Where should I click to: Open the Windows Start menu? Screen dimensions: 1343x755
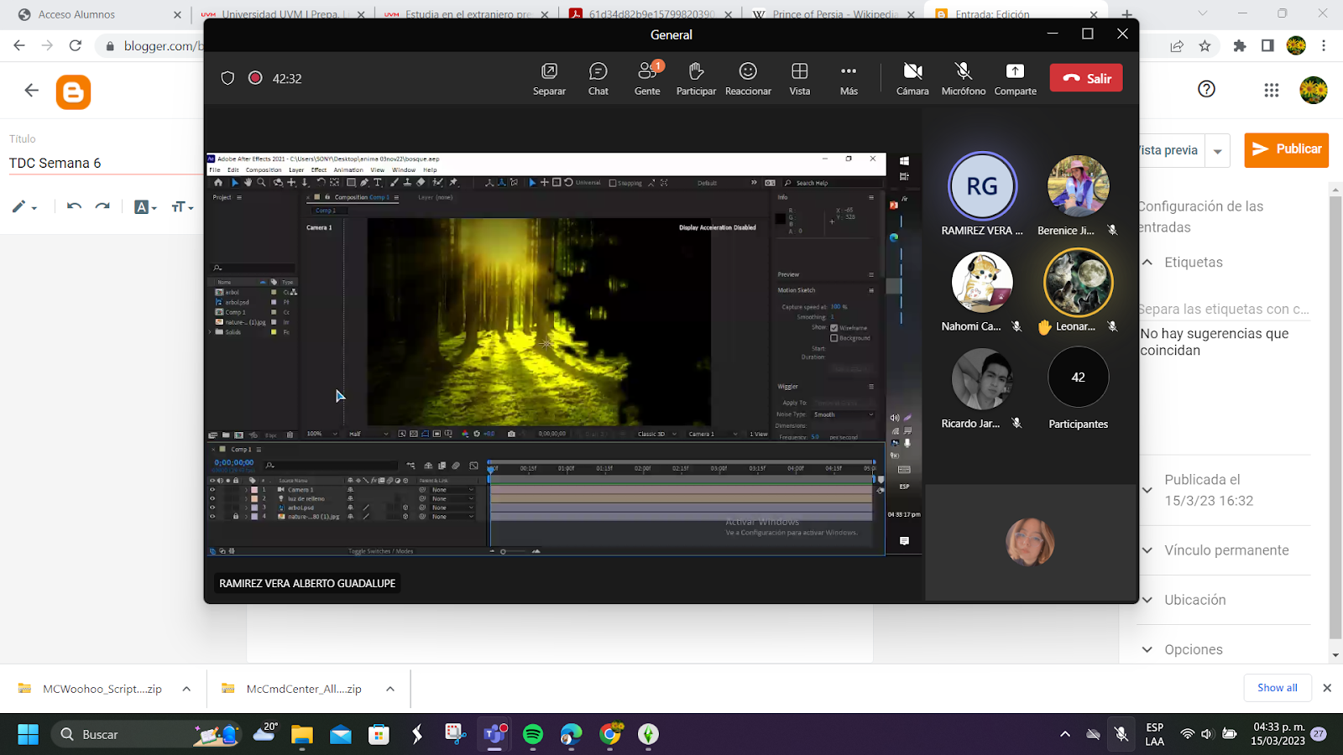click(x=28, y=735)
